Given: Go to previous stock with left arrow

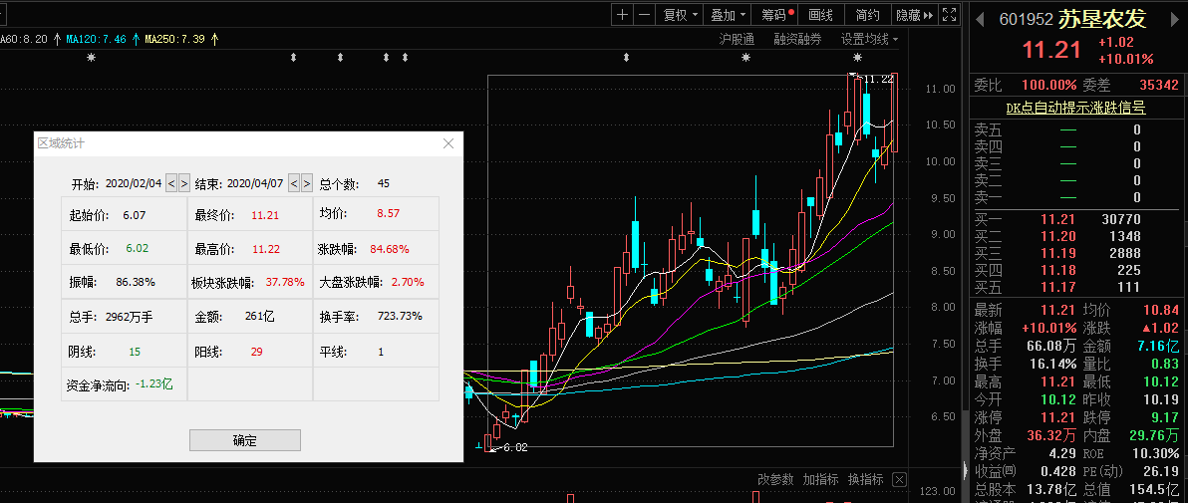Looking at the screenshot, I should (x=981, y=19).
